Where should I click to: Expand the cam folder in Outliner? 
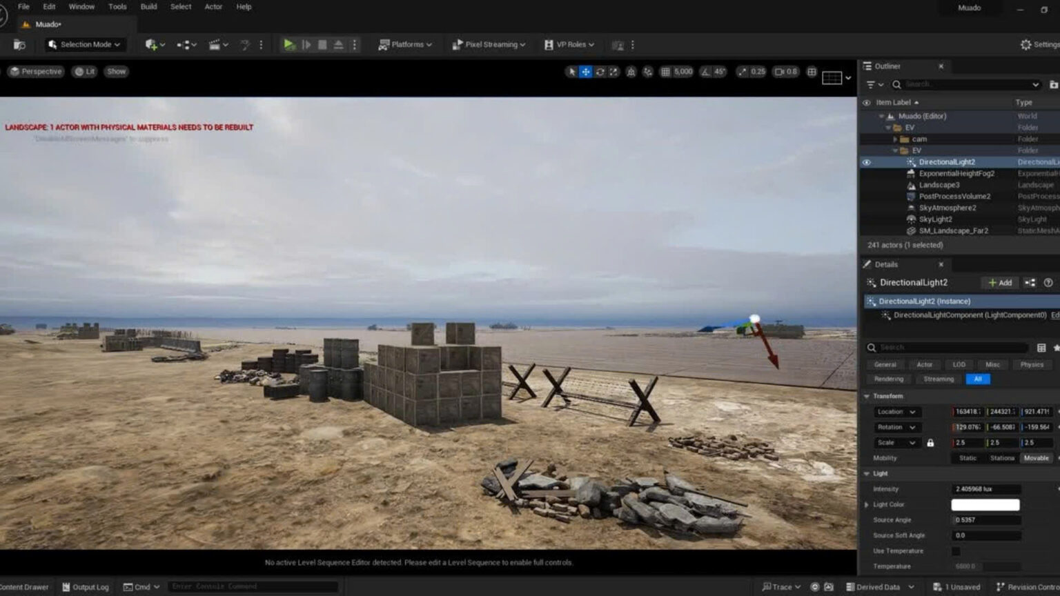pos(895,139)
